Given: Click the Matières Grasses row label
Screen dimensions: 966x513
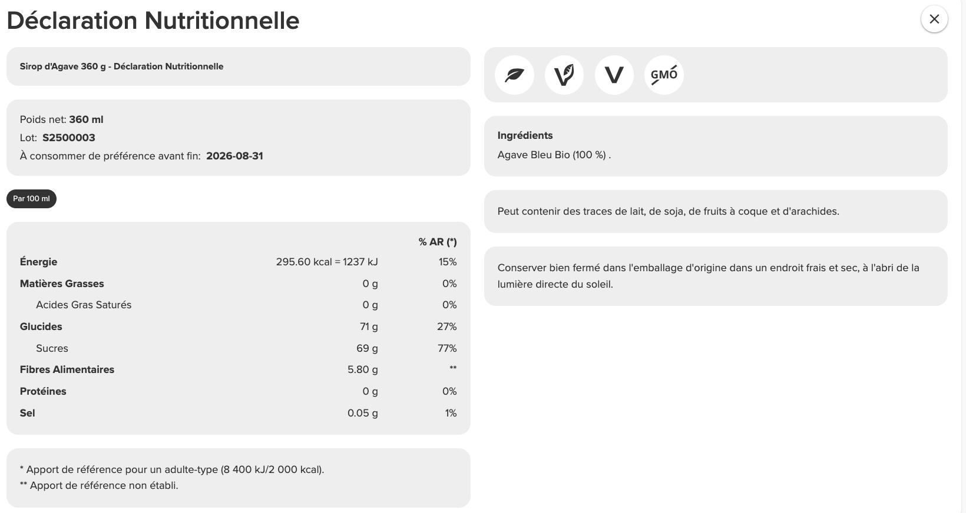Looking at the screenshot, I should tap(62, 284).
